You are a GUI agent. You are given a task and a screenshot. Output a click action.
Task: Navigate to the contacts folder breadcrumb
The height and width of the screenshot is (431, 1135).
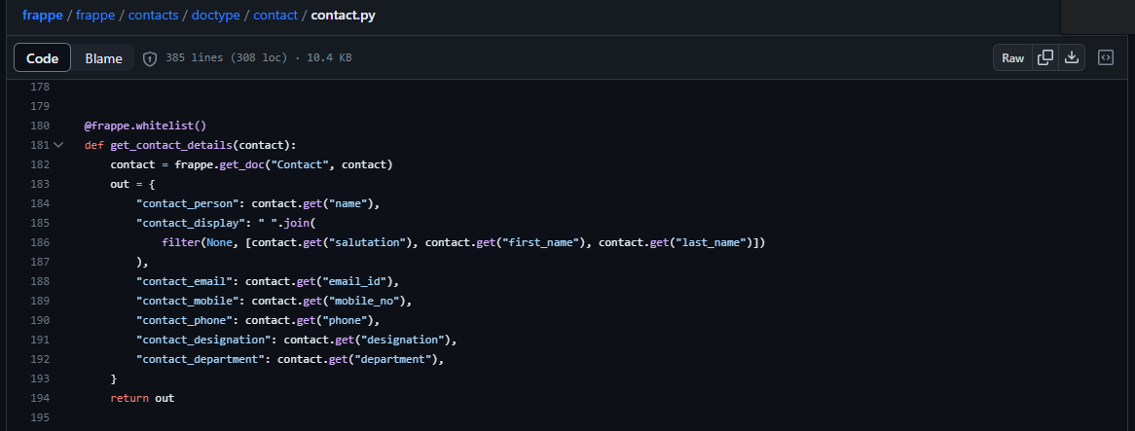[x=154, y=15]
